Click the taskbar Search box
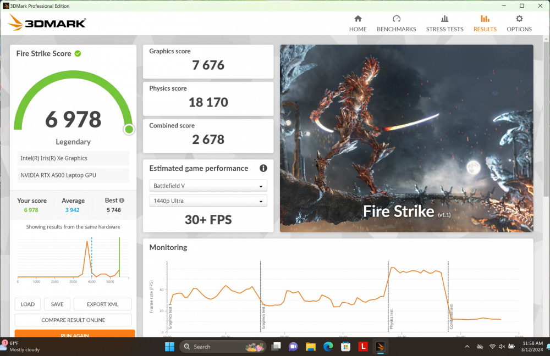Screen dimensions: 550x356 [x=223, y=347]
